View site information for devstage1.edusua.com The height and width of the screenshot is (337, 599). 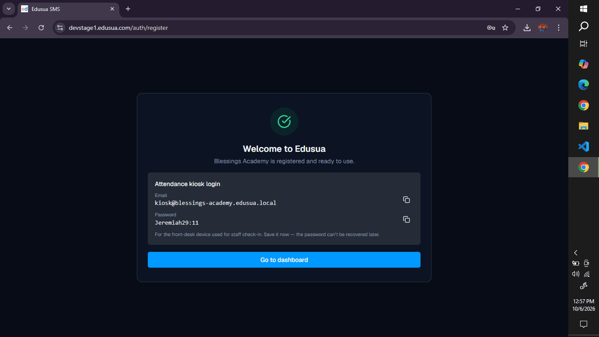click(60, 28)
